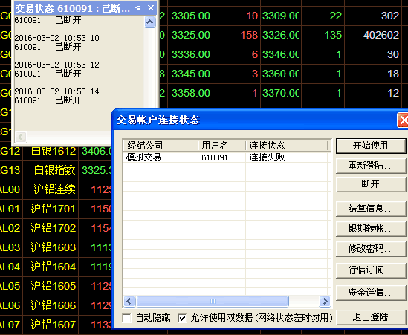This screenshot has width=408, height=335.
Task: Enable the 自动隐藏 checkbox
Action: pos(127,318)
